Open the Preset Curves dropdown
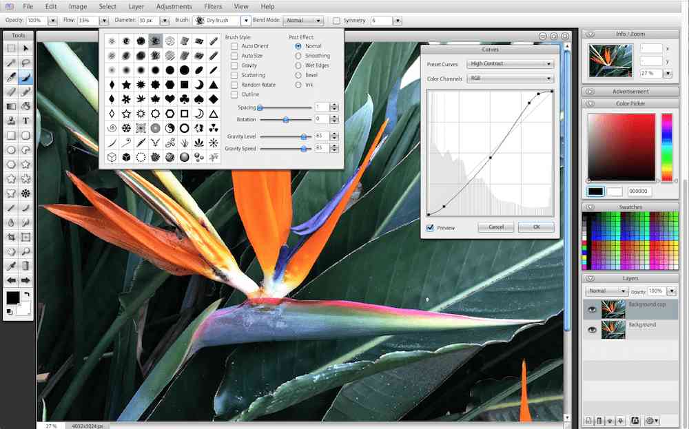This screenshot has width=689, height=429. [x=510, y=63]
